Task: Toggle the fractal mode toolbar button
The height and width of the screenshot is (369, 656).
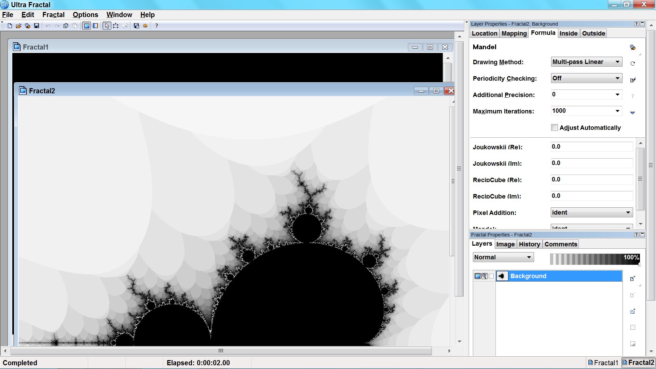Action: 86,26
